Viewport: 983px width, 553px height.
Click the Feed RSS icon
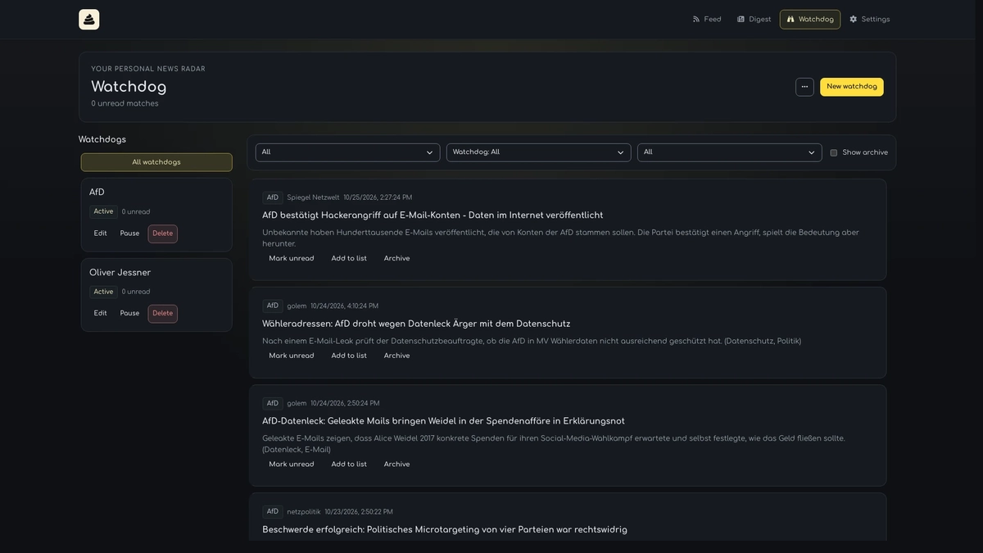click(x=696, y=20)
